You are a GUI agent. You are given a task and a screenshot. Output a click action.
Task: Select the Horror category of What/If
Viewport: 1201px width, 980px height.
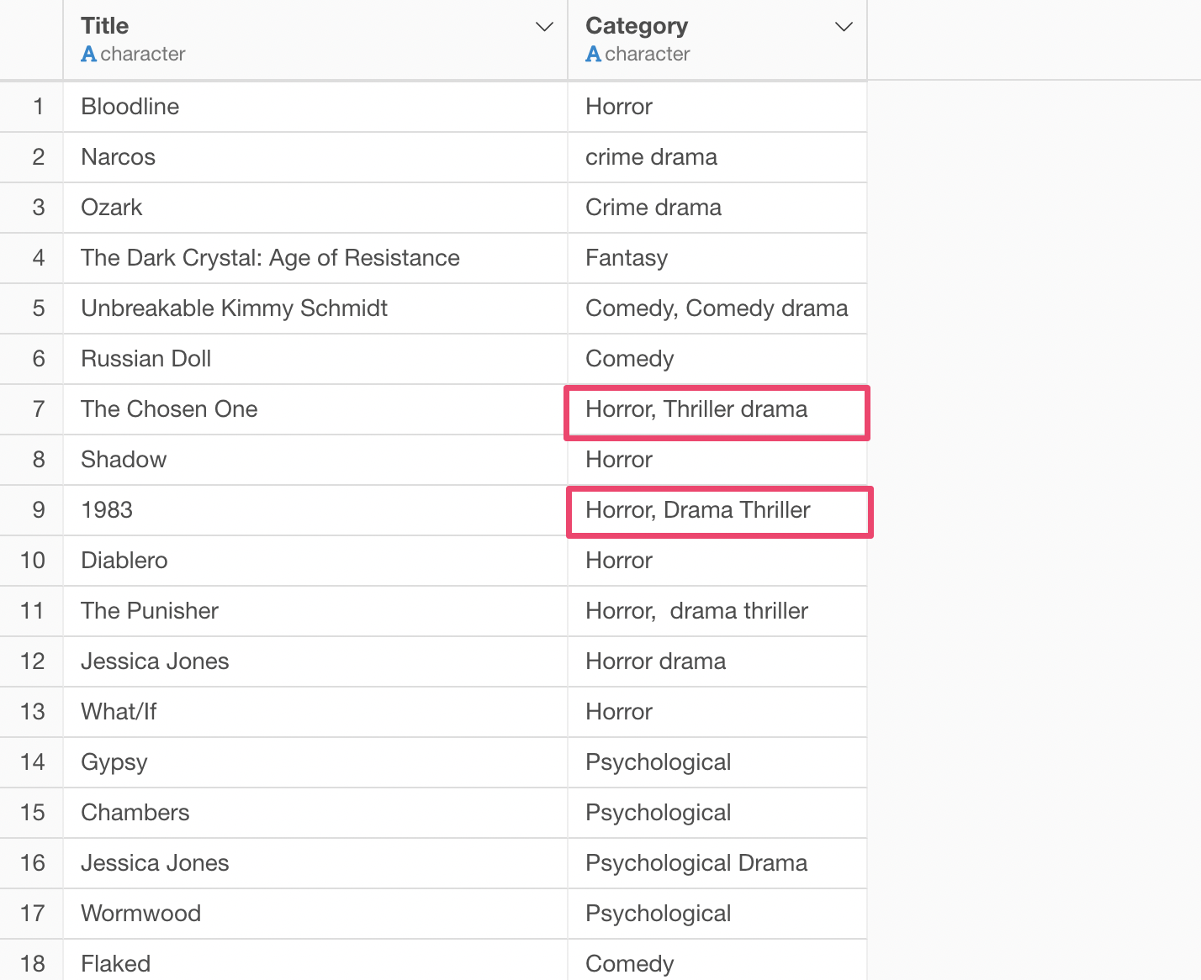[x=717, y=712]
